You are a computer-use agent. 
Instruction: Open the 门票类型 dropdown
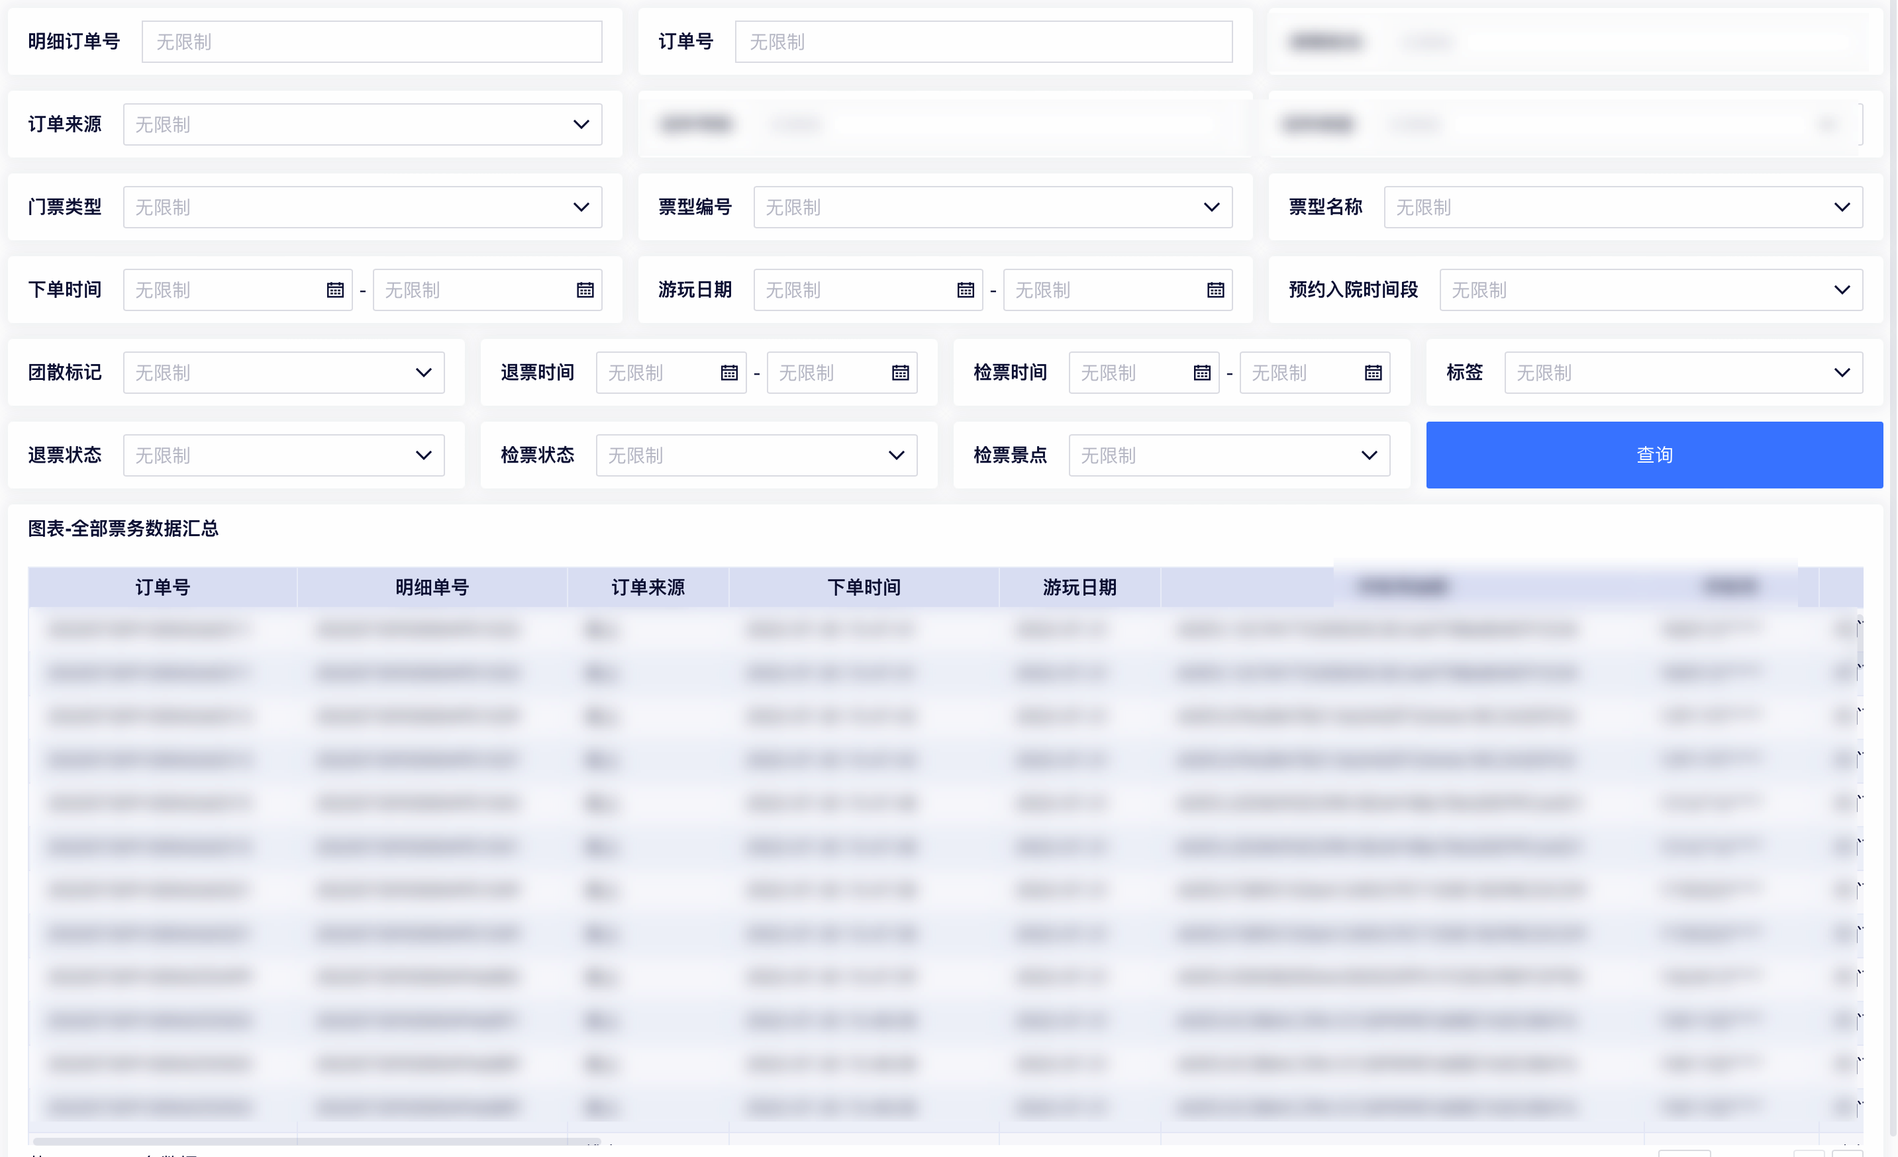[x=362, y=207]
